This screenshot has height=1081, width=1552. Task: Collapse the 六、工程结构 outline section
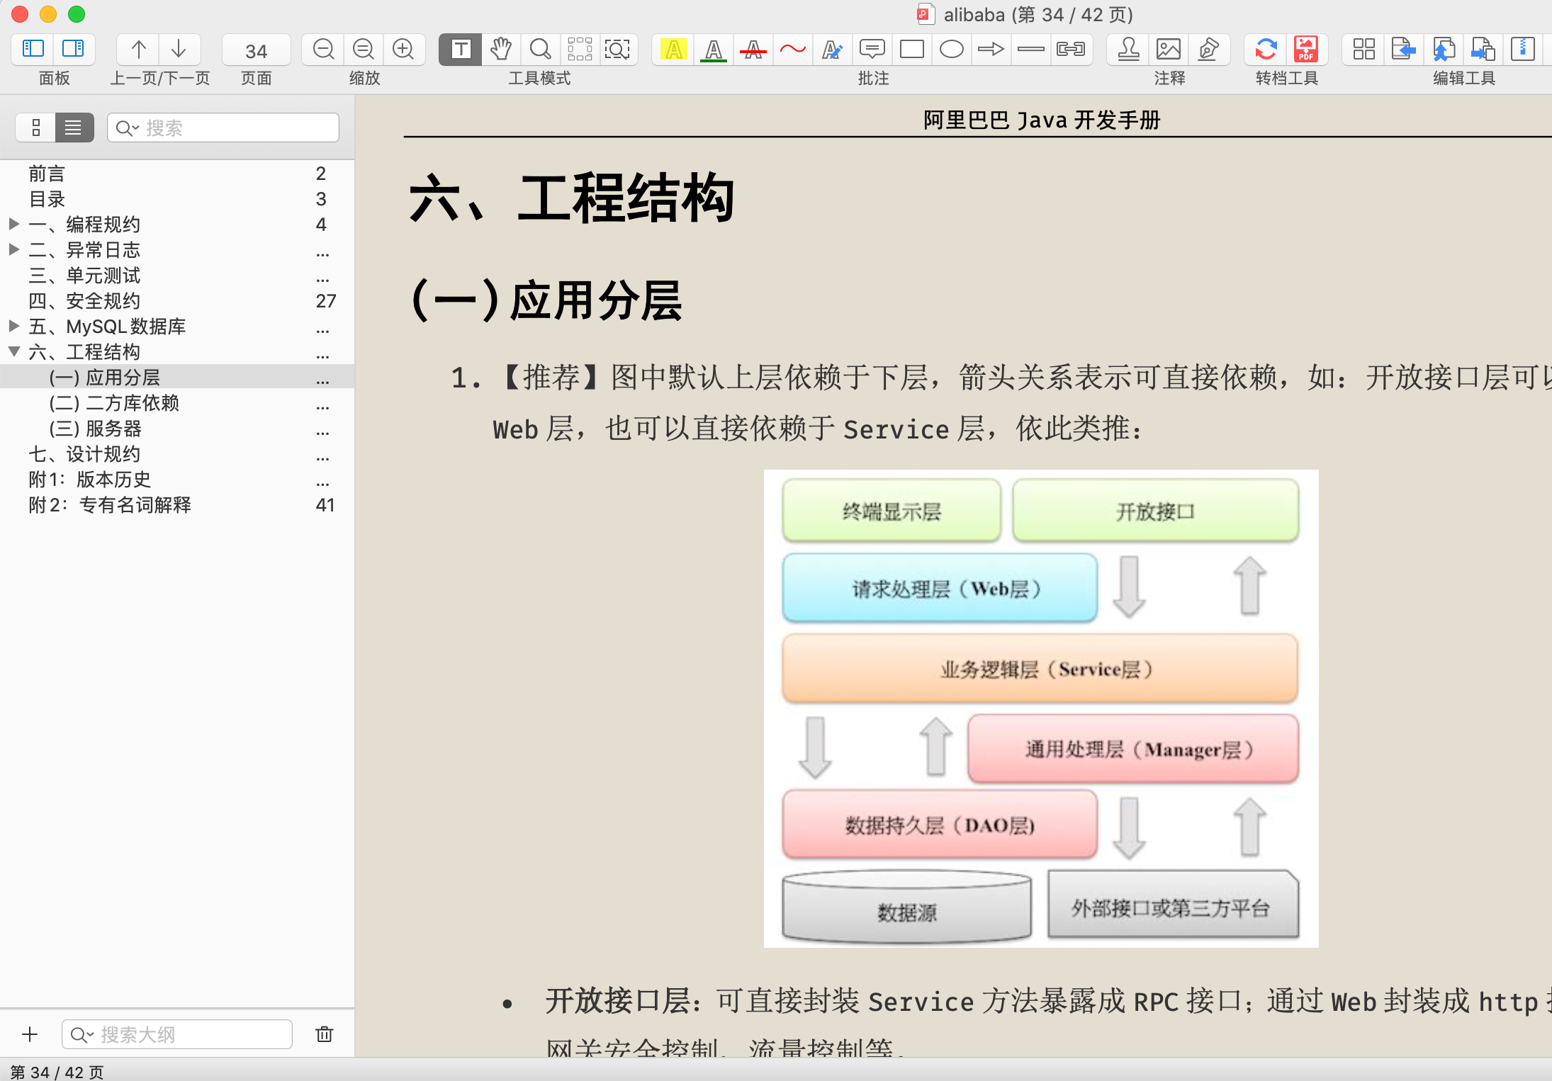(13, 351)
